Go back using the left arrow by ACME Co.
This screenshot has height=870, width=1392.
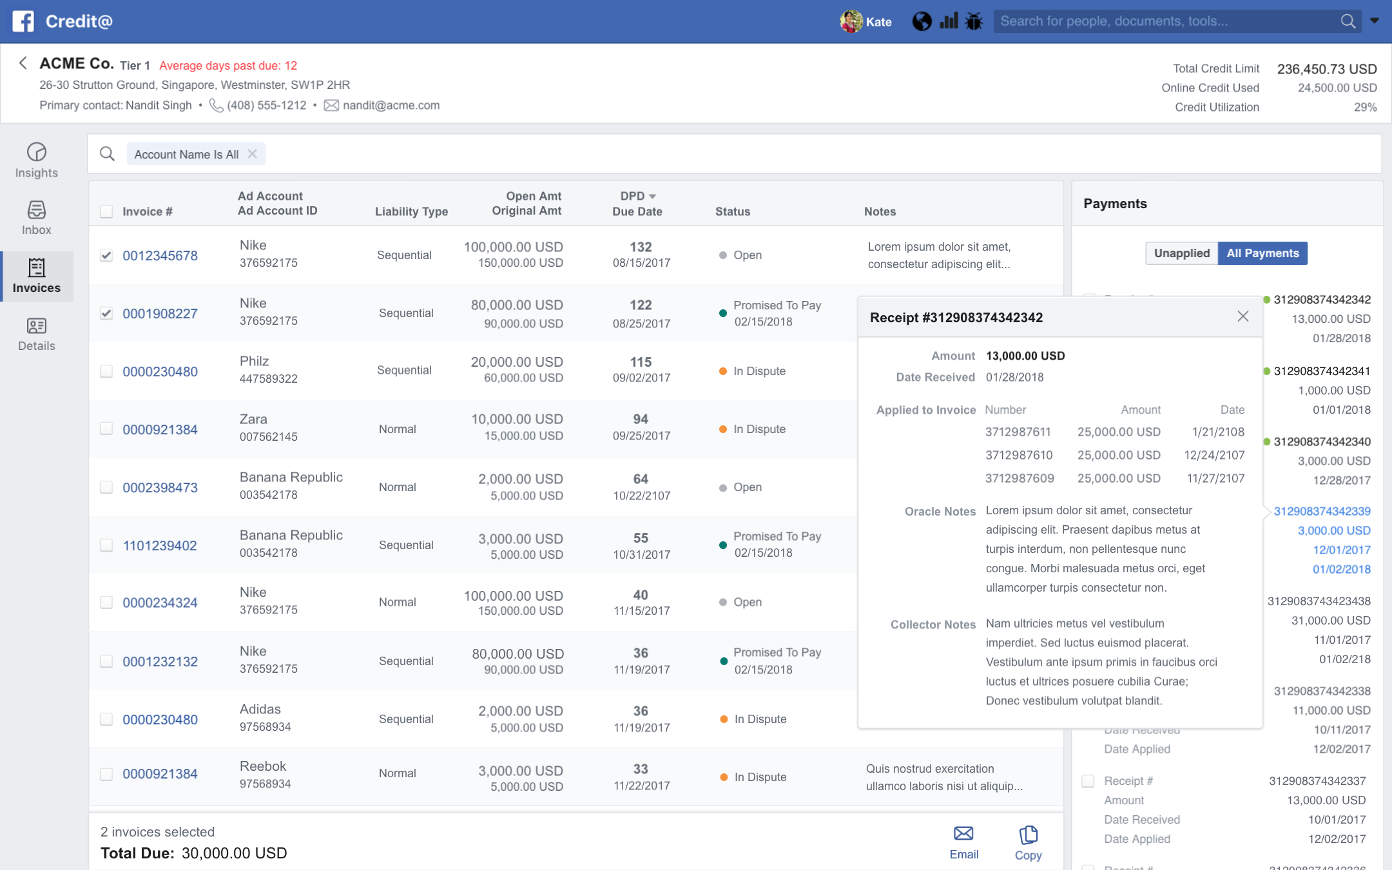(23, 63)
